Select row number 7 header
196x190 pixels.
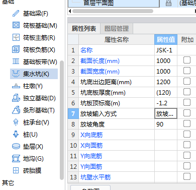[x=73, y=114]
